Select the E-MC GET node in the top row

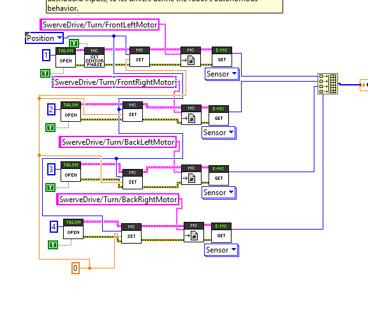[222, 57]
